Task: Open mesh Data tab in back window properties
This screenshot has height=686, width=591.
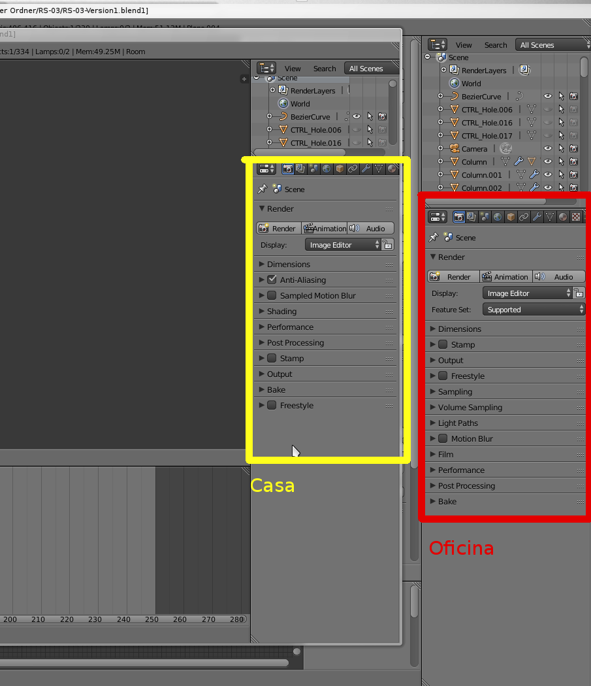Action: tap(550, 217)
